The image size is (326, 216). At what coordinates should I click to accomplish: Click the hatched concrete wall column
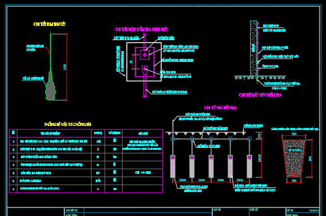pos(253,48)
